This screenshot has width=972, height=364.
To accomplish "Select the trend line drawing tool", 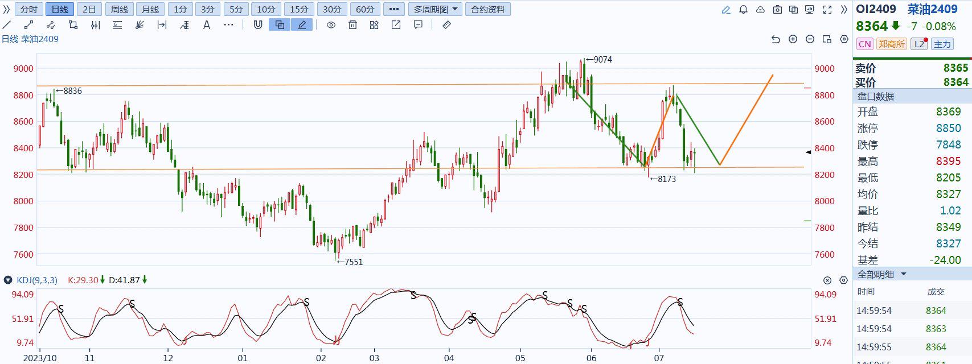I will (7, 25).
